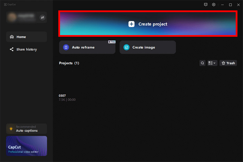
Task: Open the recommended Auto captions card
Action: pyautogui.click(x=27, y=129)
